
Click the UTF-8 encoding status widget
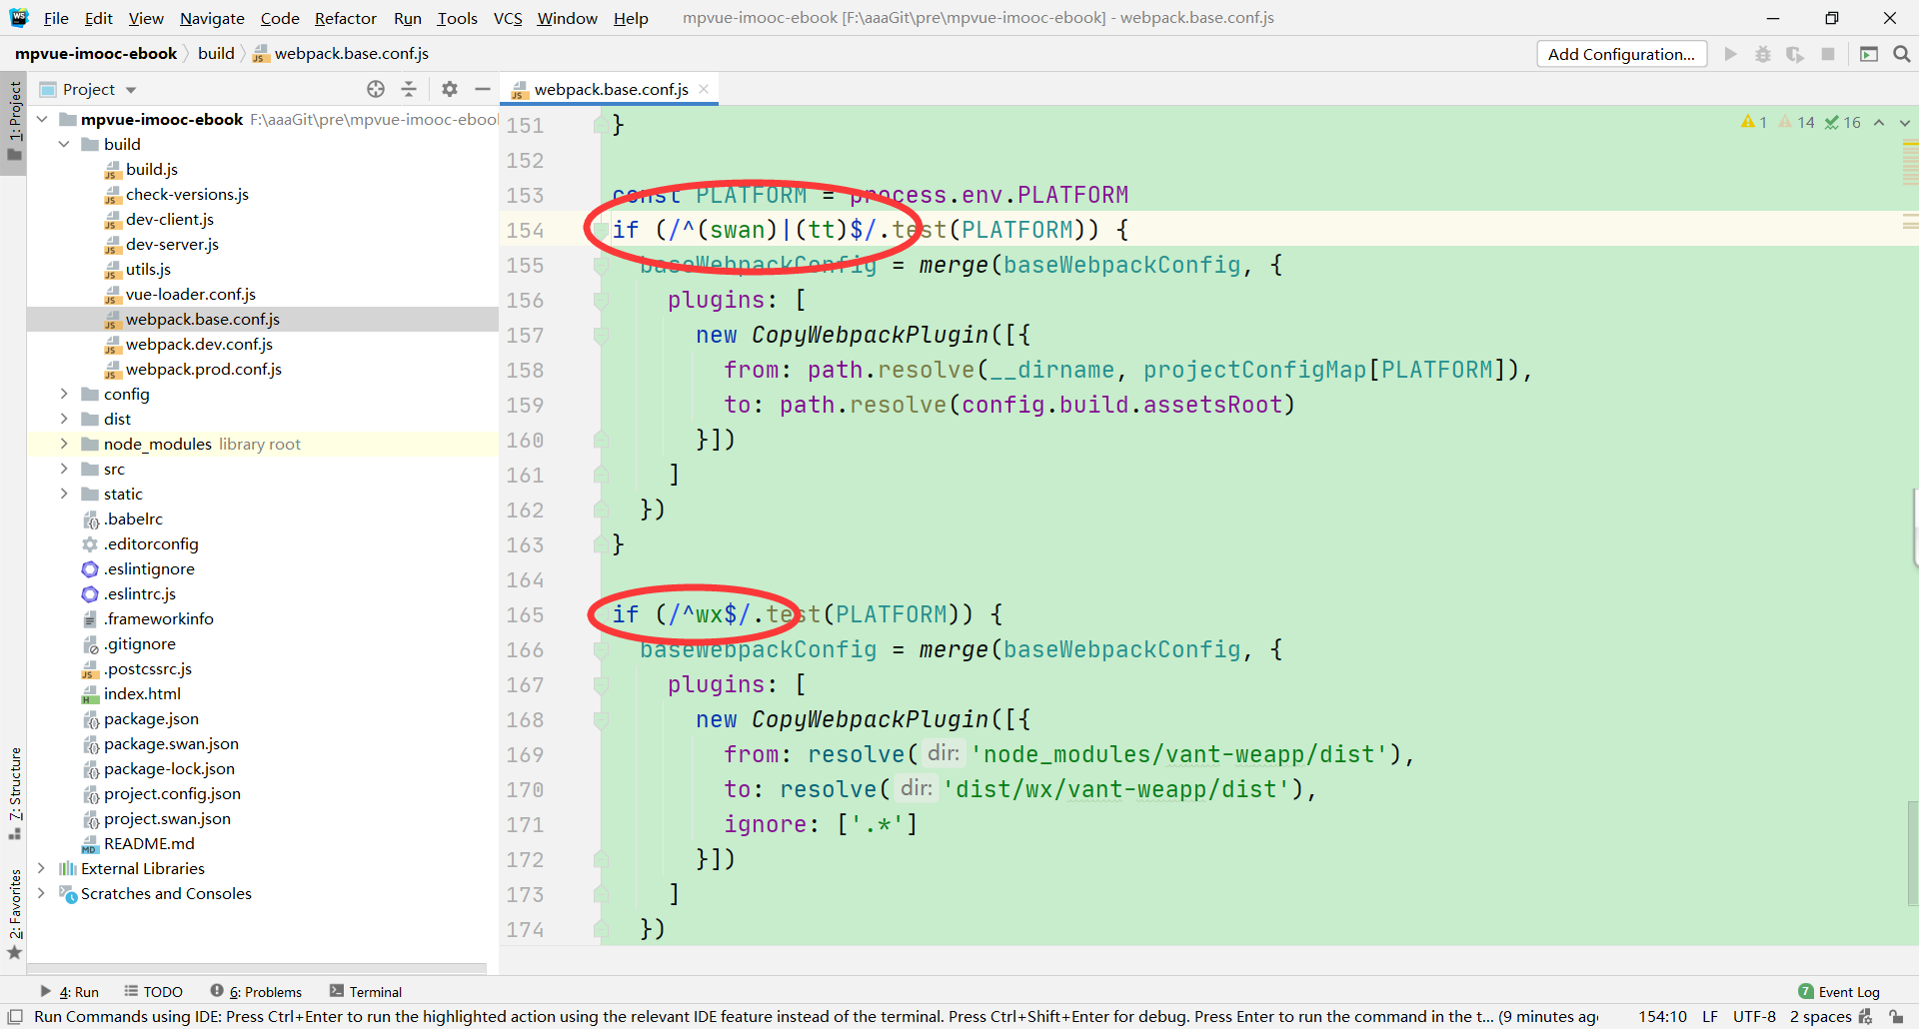coord(1754,1017)
